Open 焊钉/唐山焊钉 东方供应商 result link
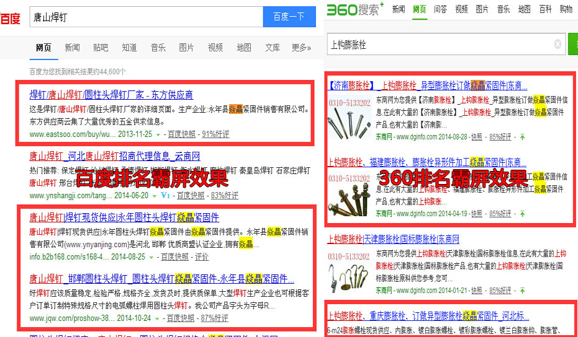 click(x=111, y=95)
